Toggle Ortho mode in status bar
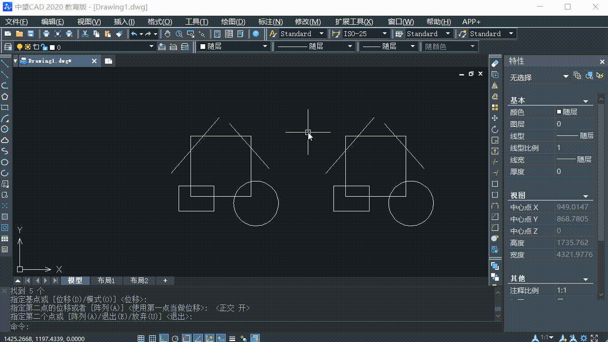This screenshot has width=608, height=342. click(163, 338)
